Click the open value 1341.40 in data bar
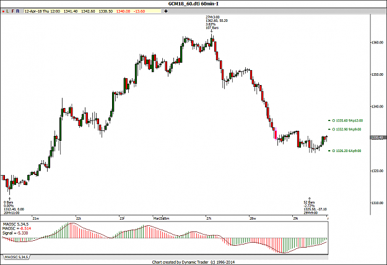The height and width of the screenshot is (265, 387). [71, 11]
